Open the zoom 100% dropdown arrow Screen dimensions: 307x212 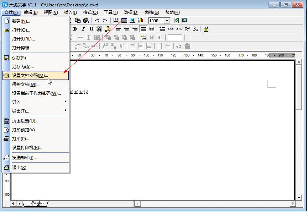pyautogui.click(x=167, y=21)
